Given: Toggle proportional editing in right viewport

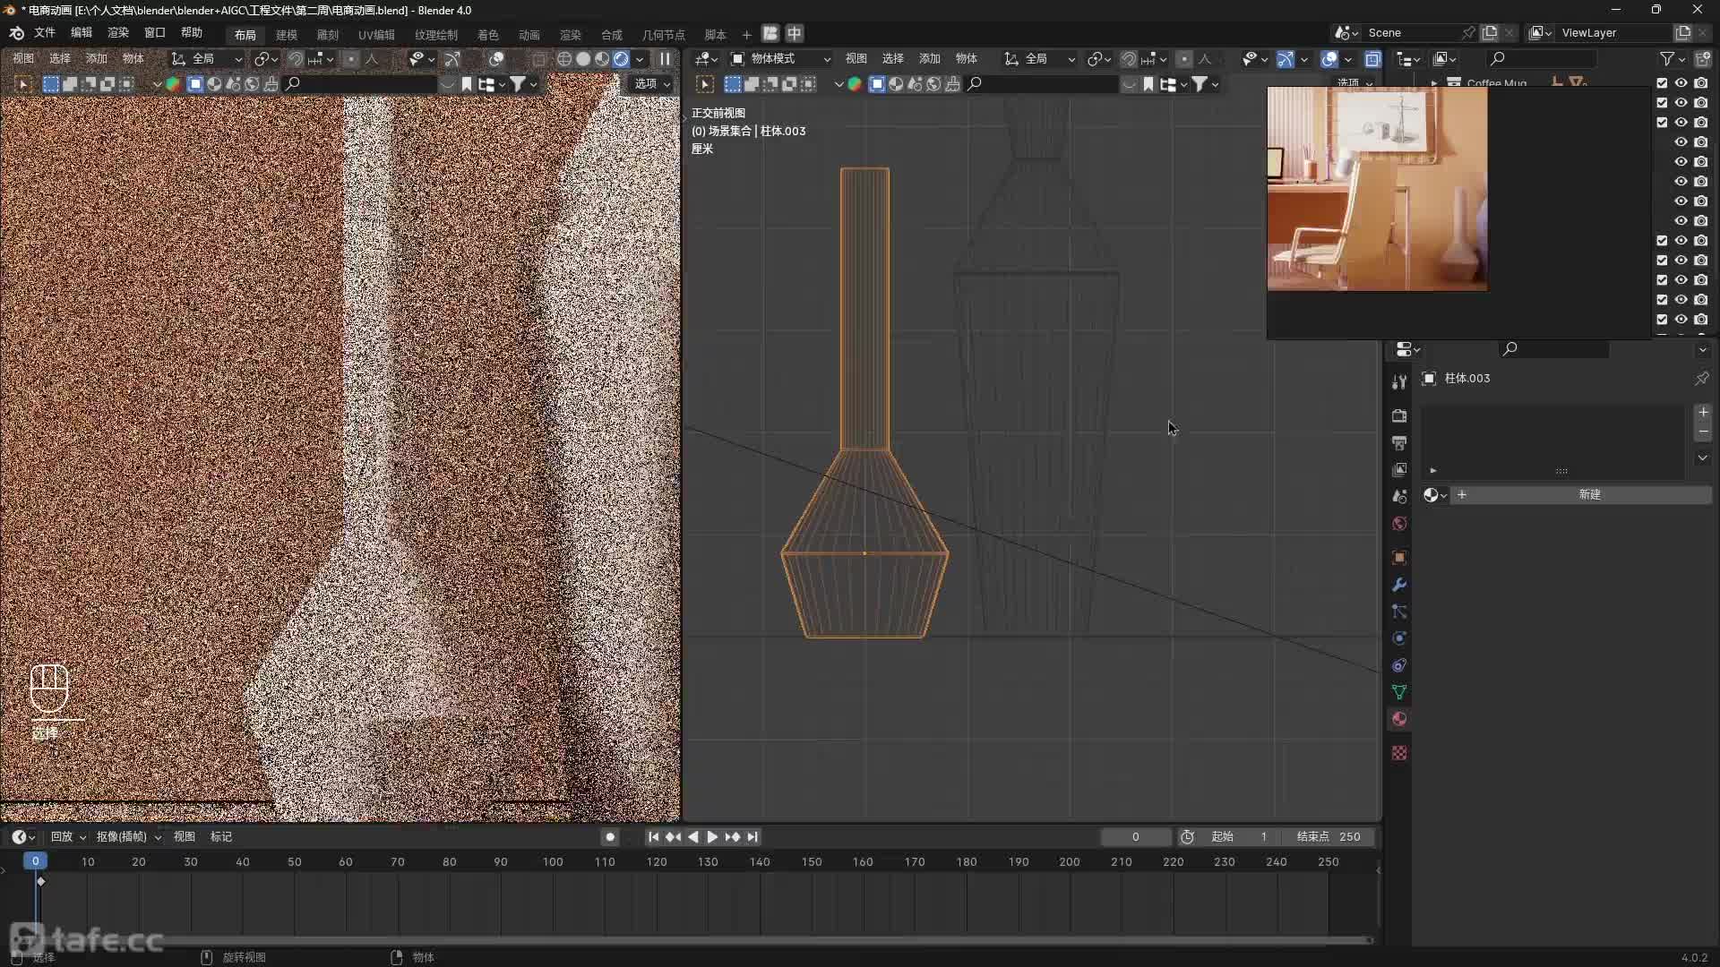Looking at the screenshot, I should tap(1183, 59).
